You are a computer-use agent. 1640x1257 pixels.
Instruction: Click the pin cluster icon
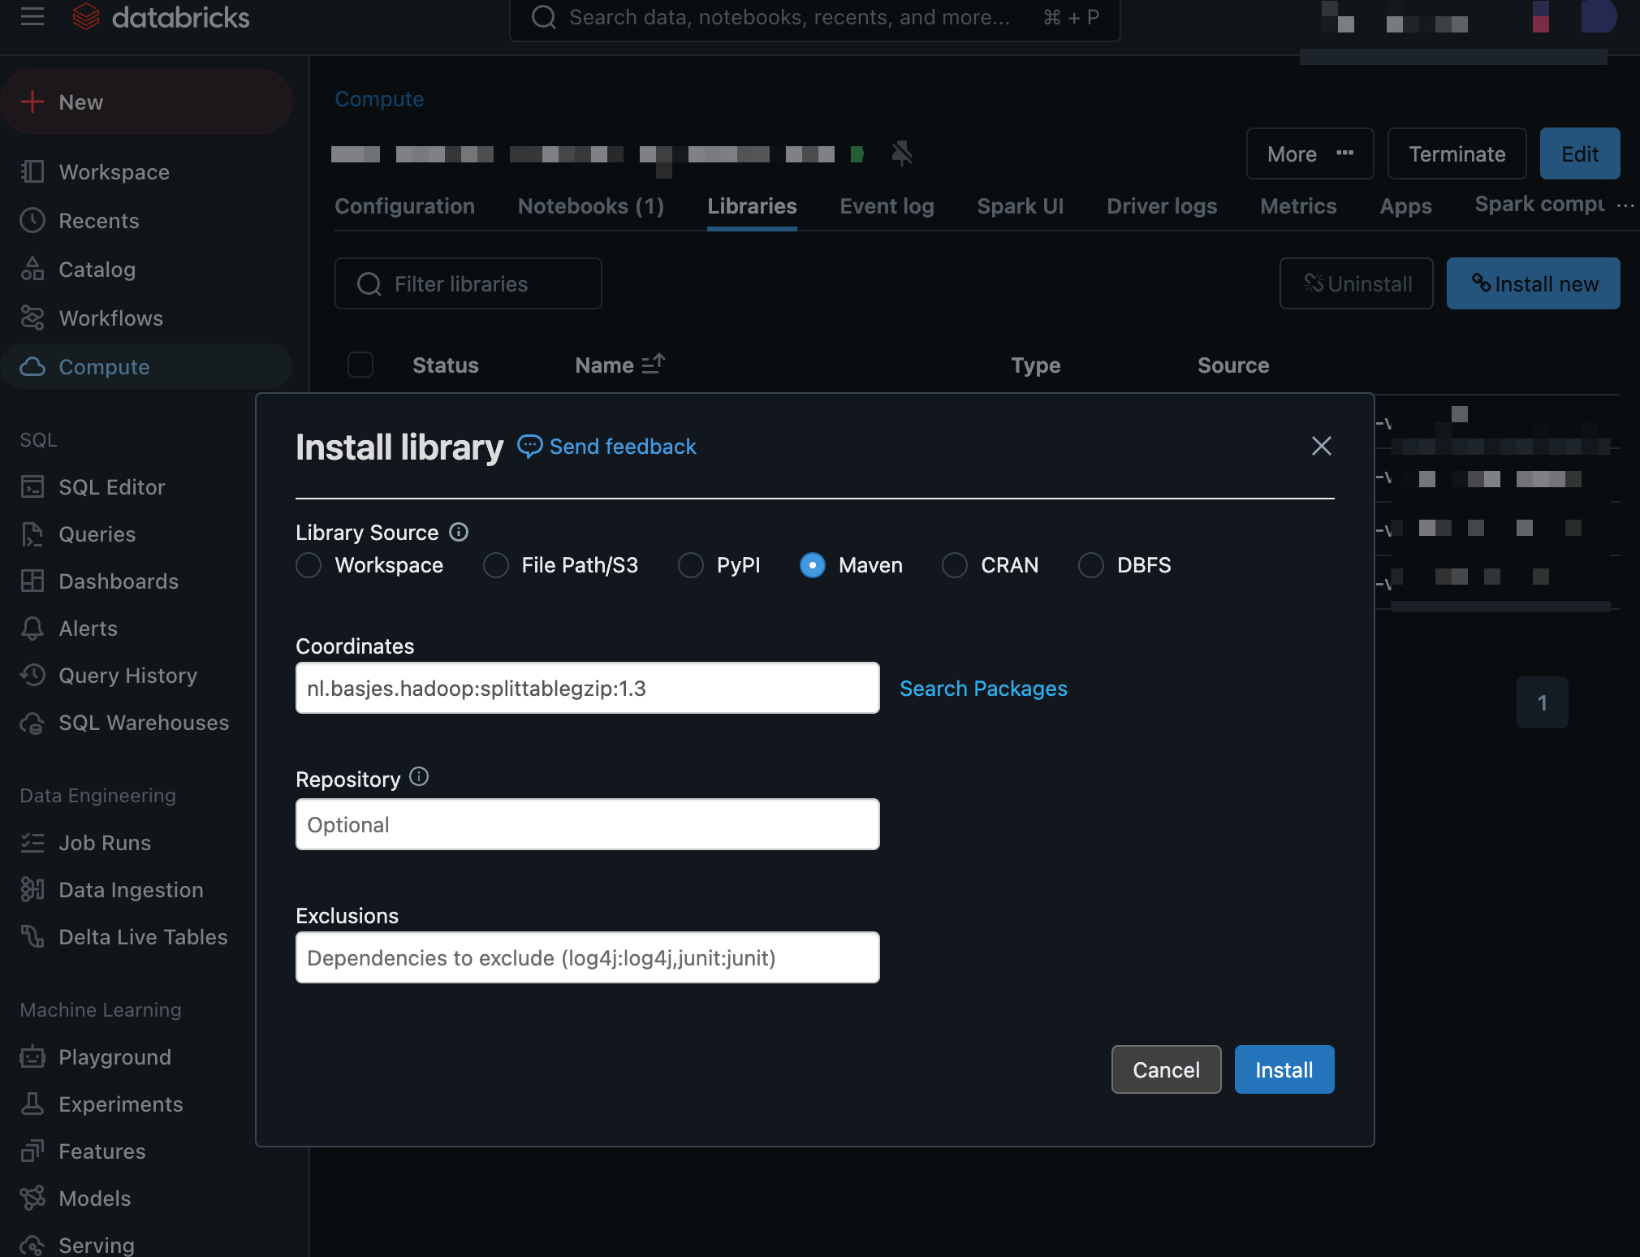[901, 153]
